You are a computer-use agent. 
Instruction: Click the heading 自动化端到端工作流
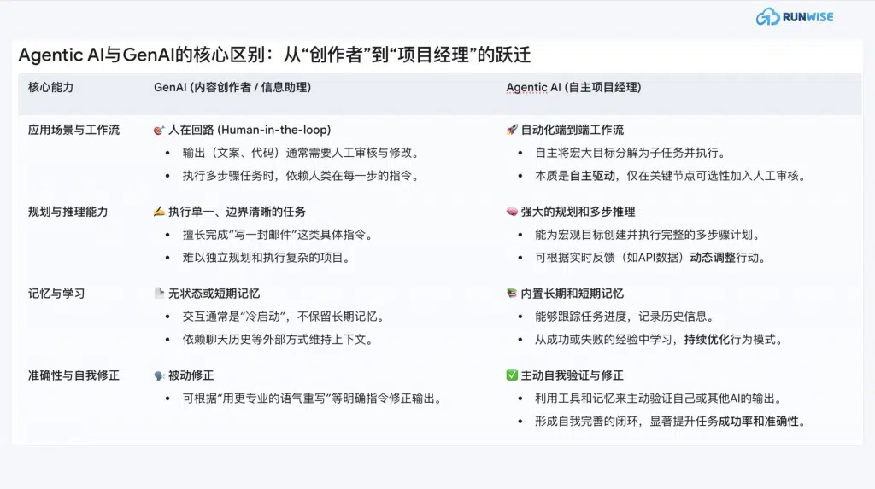(572, 130)
